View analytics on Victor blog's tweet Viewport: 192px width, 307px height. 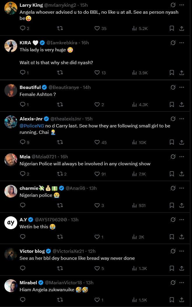[x=135, y=268]
